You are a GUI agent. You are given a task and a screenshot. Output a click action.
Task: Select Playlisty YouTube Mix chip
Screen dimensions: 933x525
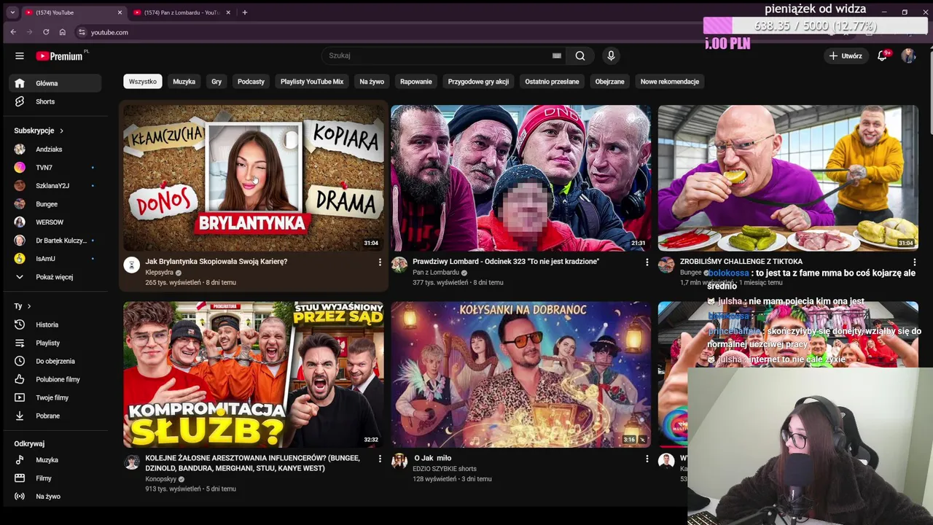coord(312,82)
